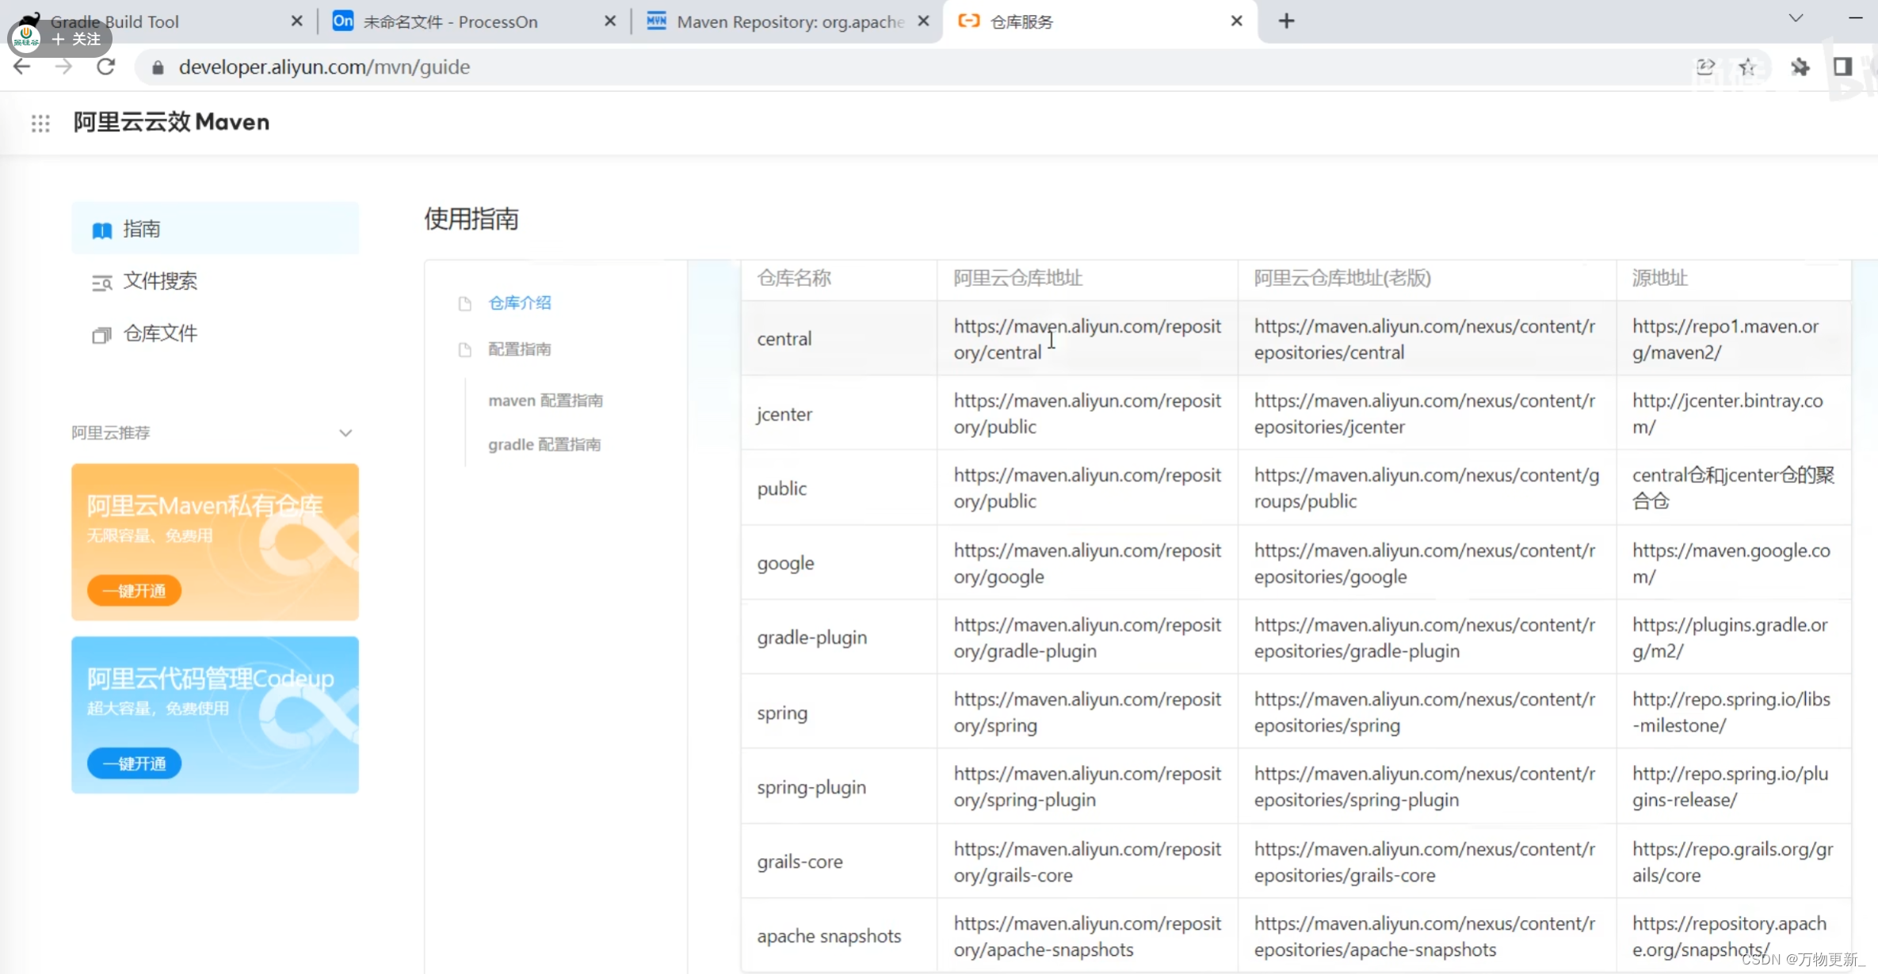1878x974 pixels.
Task: Click 一键开通 on Maven私有仓库 banner
Action: coord(135,591)
